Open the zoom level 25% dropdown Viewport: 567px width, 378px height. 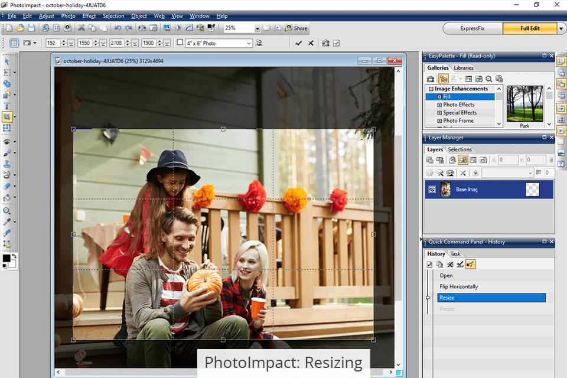[257, 28]
